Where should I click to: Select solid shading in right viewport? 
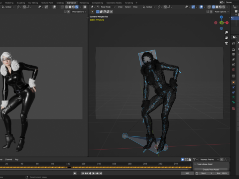217,7
